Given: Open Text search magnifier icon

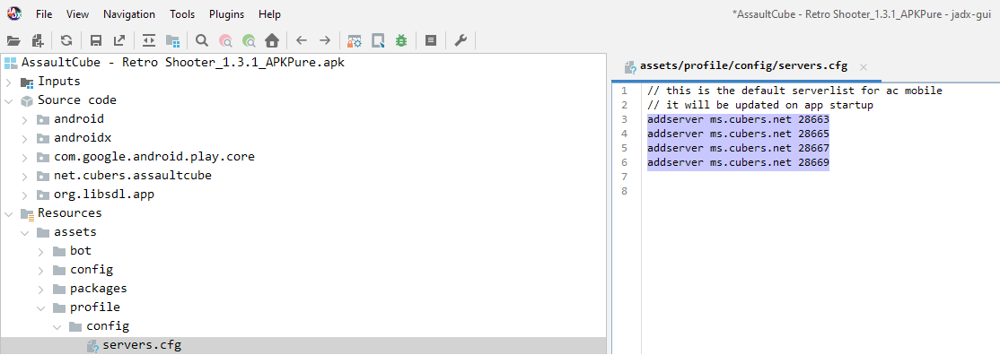Looking at the screenshot, I should coord(202,41).
